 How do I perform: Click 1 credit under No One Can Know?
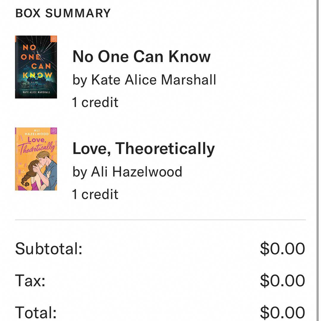pyautogui.click(x=95, y=102)
